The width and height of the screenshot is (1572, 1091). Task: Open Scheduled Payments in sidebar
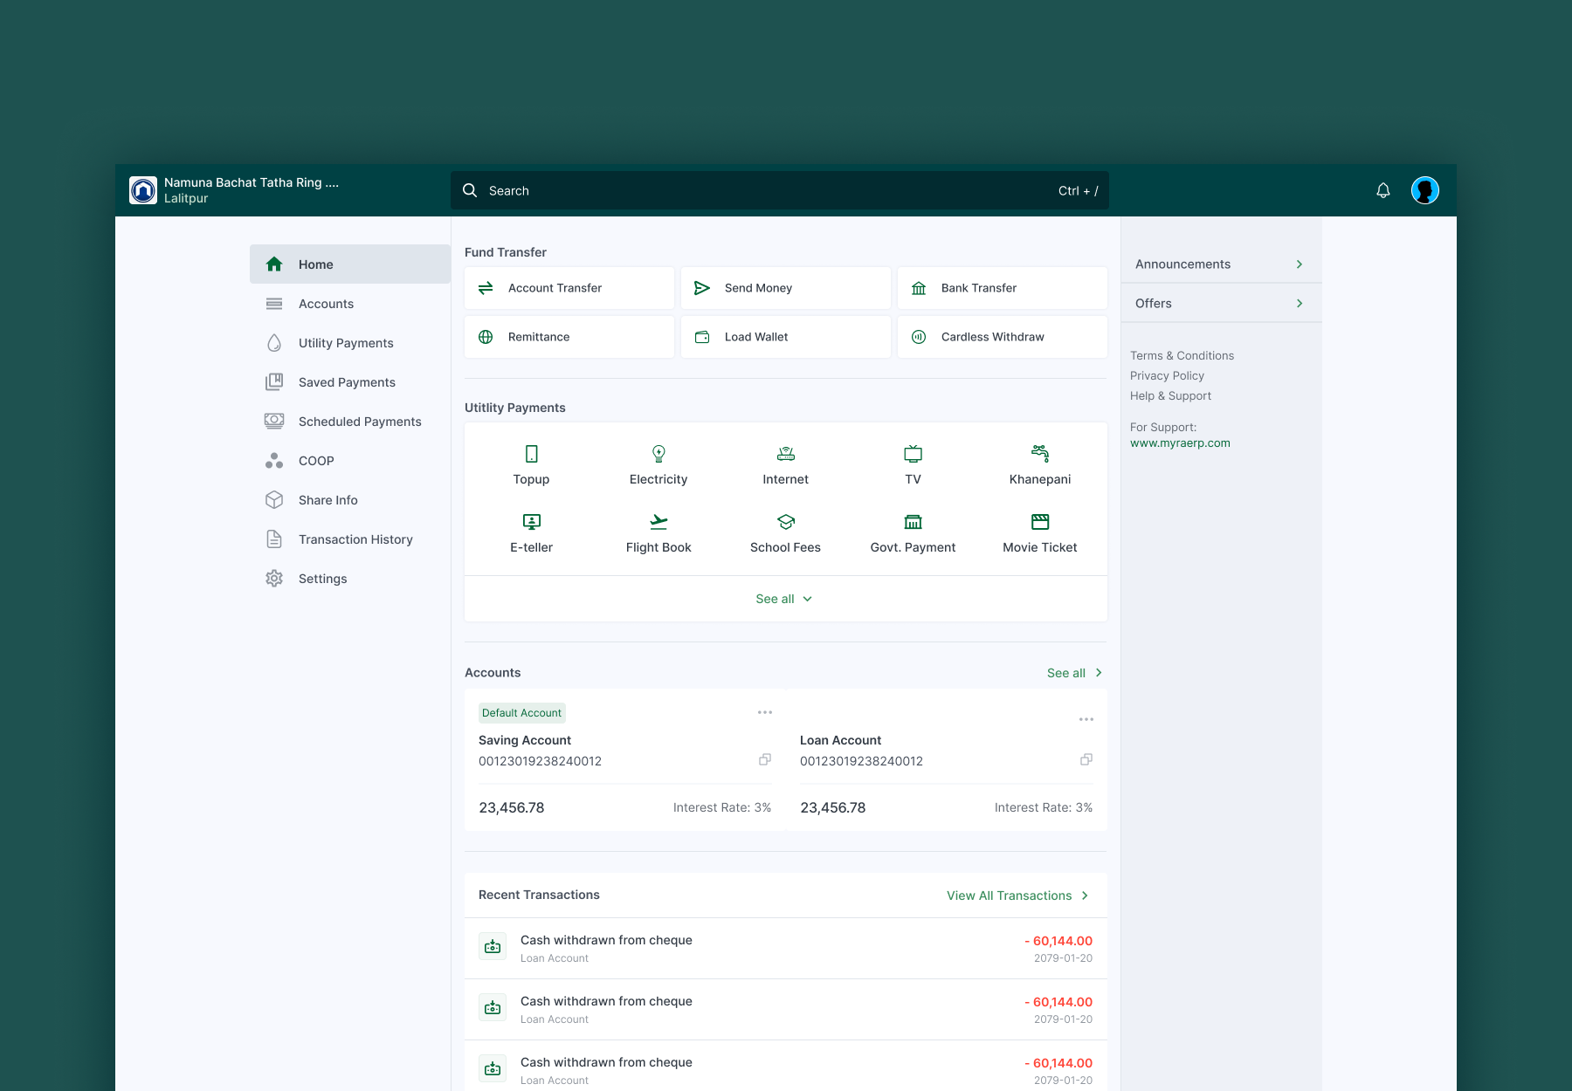click(350, 421)
